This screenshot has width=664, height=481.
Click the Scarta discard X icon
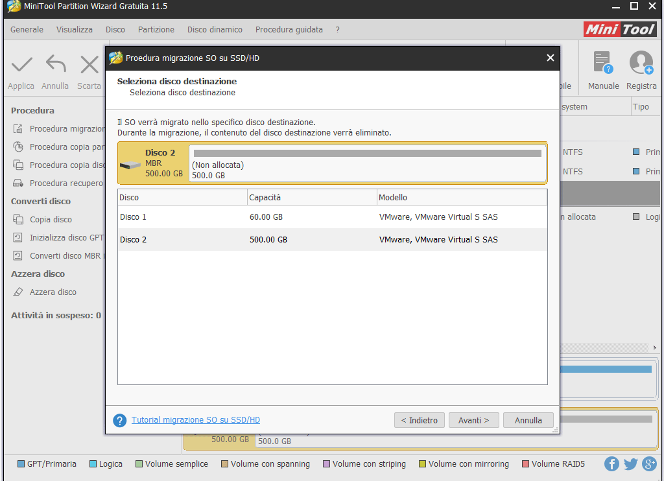[89, 65]
